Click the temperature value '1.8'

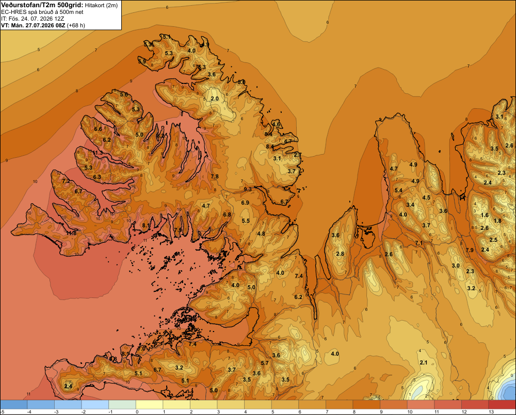click(497, 221)
